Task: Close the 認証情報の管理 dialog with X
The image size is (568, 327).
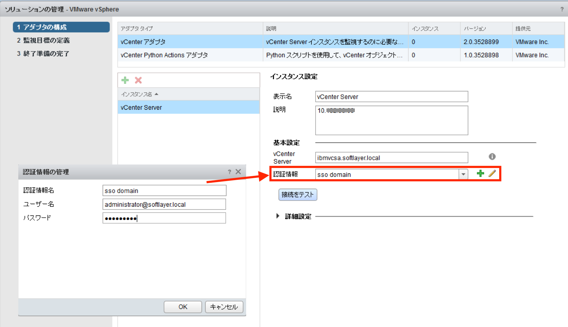Action: point(238,172)
